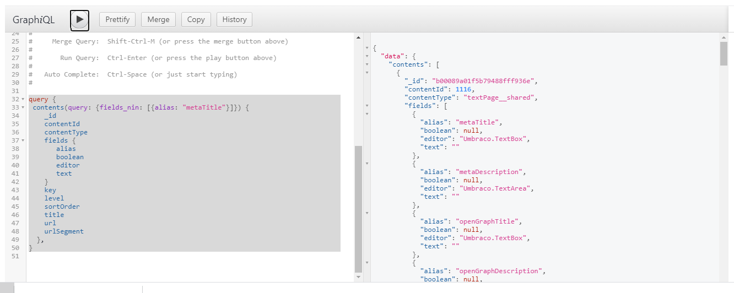Place cursor on urlSegment field in query
This screenshot has height=293, width=734.
[64, 231]
